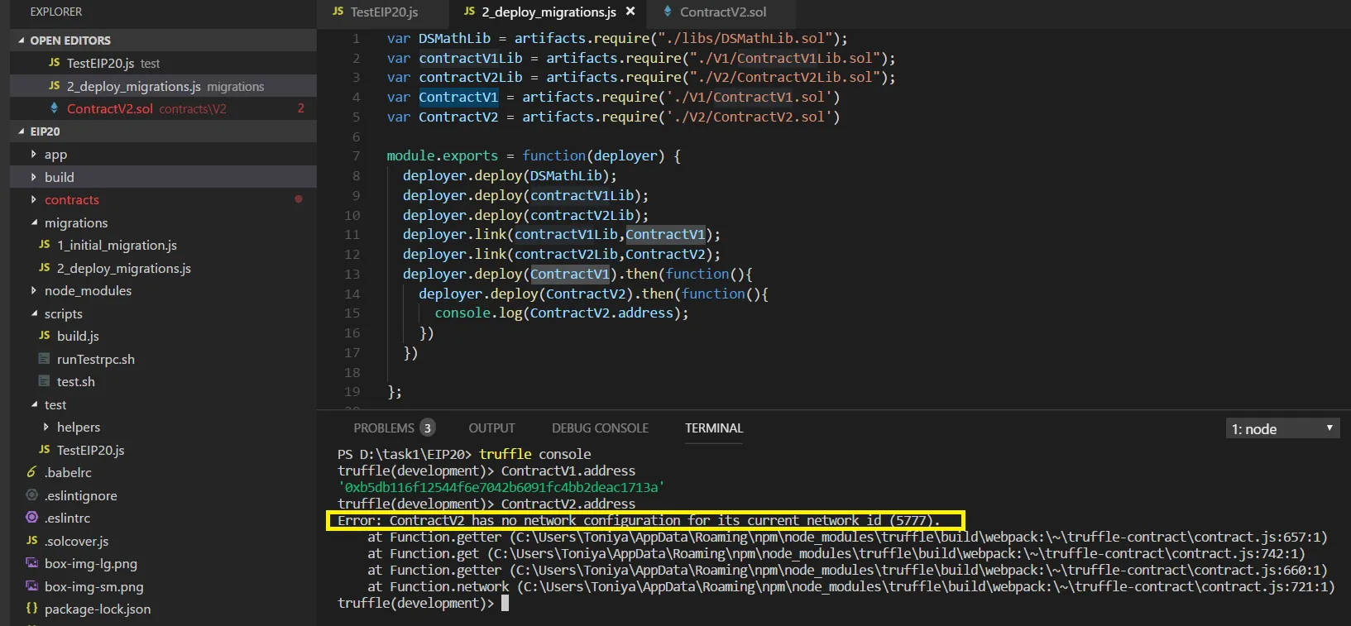
Task: Open the .babelrc file
Action: click(x=163, y=473)
